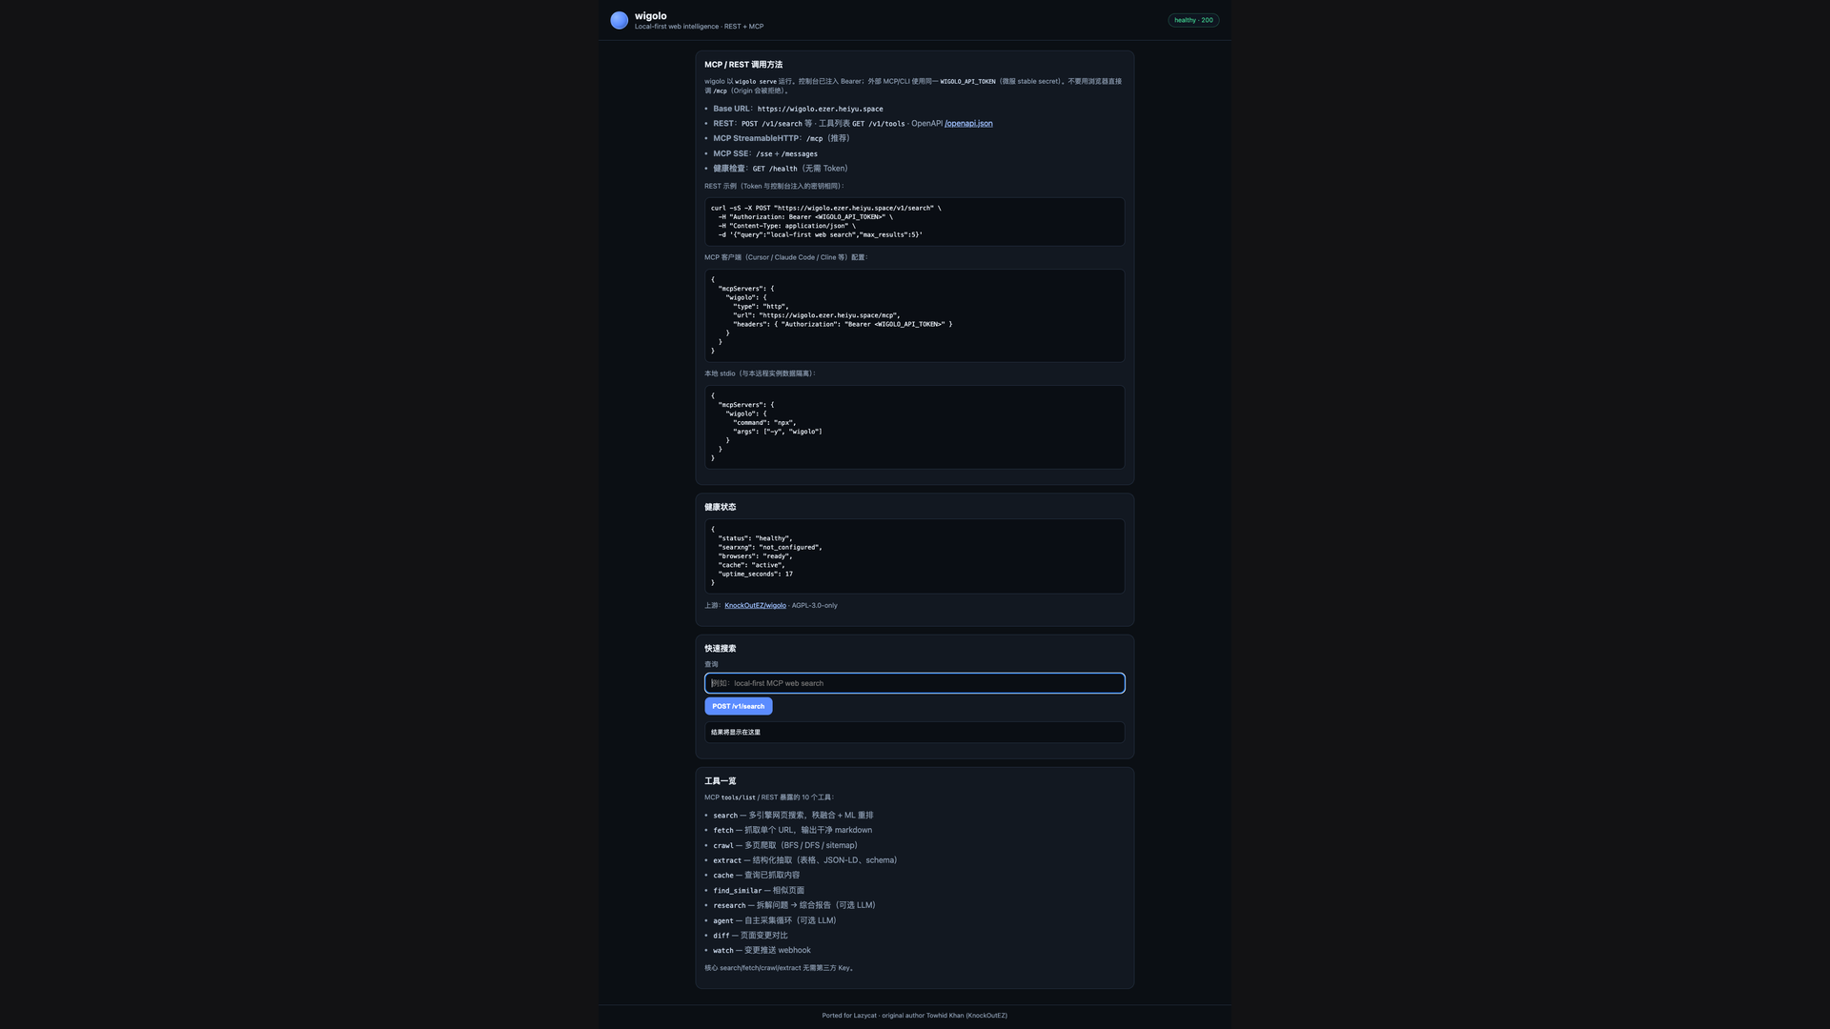Screen dimensions: 1830x1029
Task: Click the 查询 label above the input
Action: 711,665
